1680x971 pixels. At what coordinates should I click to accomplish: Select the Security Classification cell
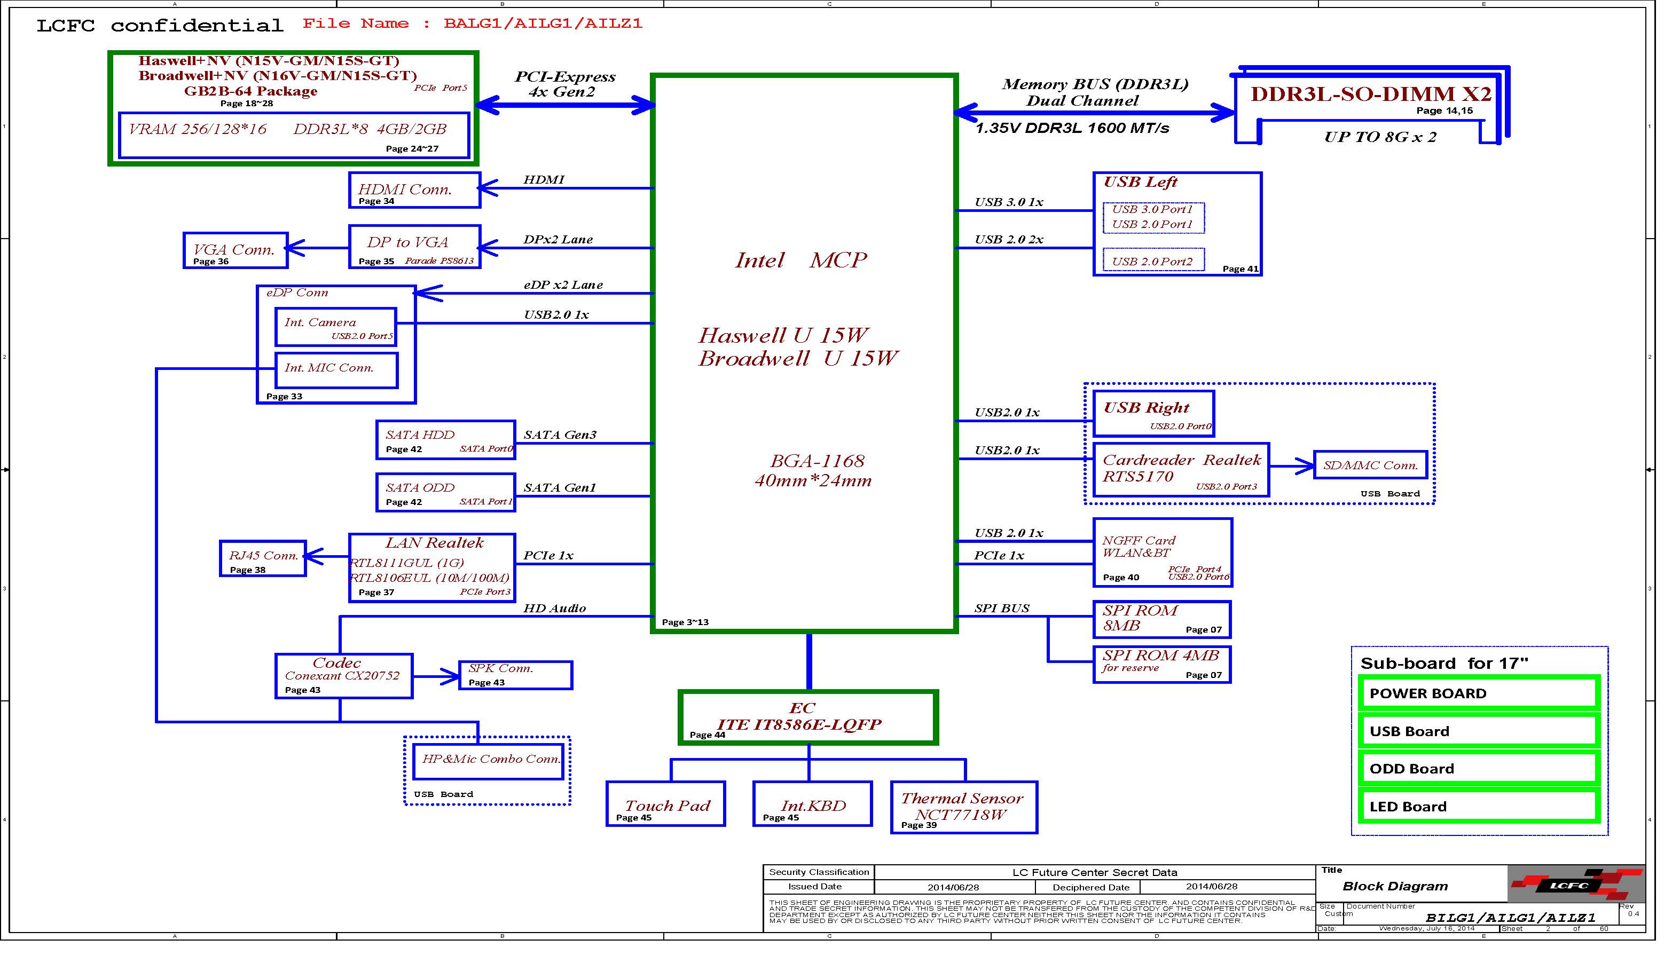click(x=819, y=872)
